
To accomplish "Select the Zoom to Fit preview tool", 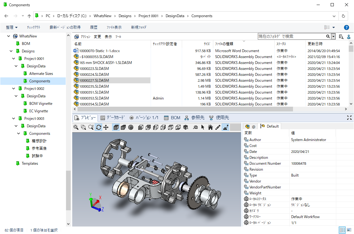I will click(76, 127).
